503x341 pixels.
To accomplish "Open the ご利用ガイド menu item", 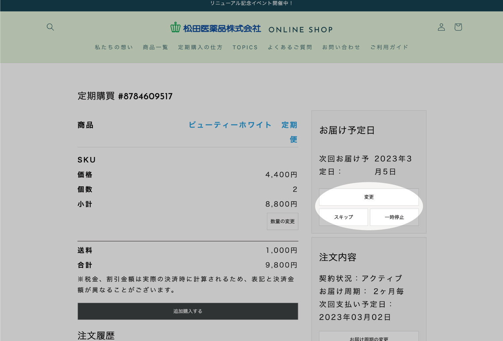I will (x=389, y=47).
